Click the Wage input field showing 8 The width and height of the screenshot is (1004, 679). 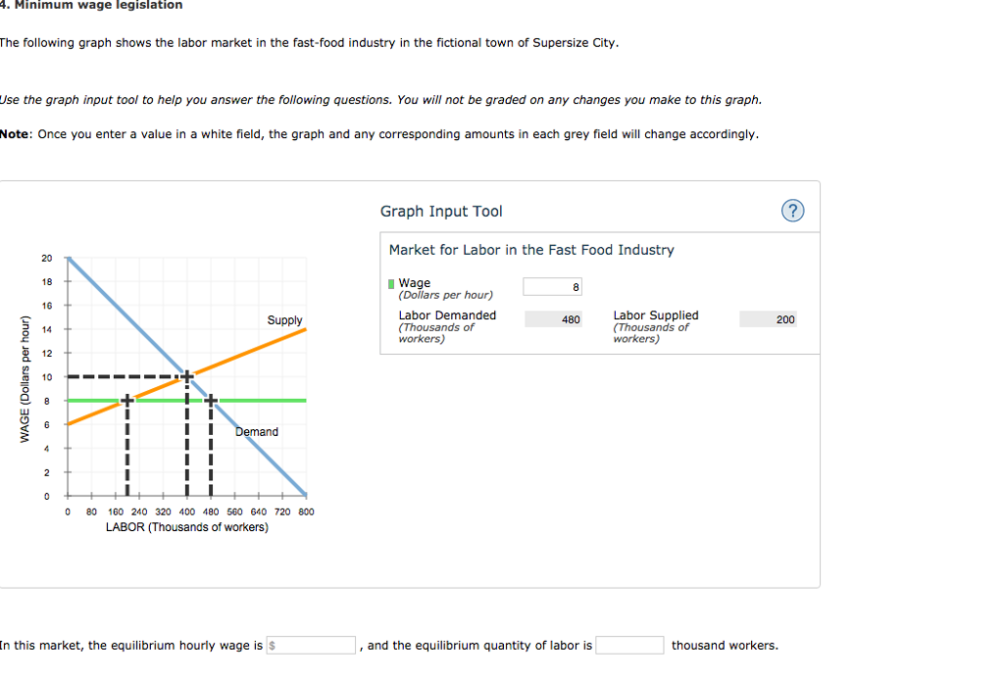pos(551,286)
